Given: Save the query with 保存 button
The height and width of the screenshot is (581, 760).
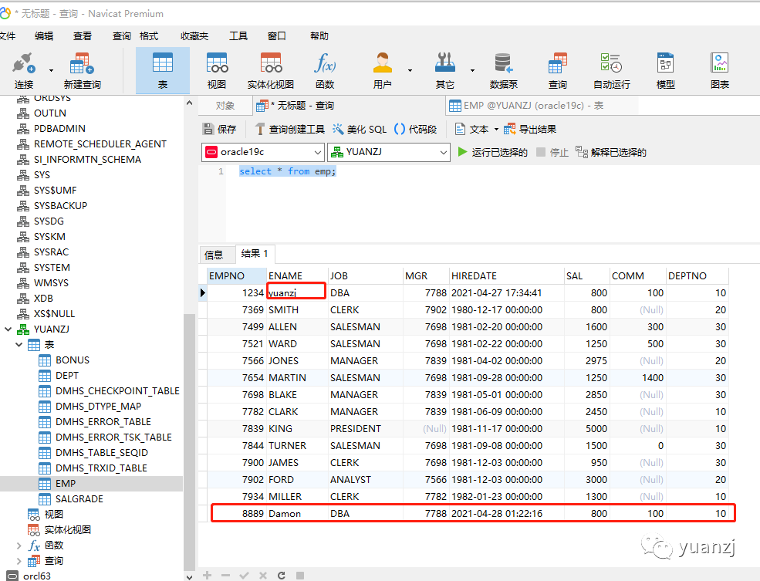Looking at the screenshot, I should click(x=220, y=129).
